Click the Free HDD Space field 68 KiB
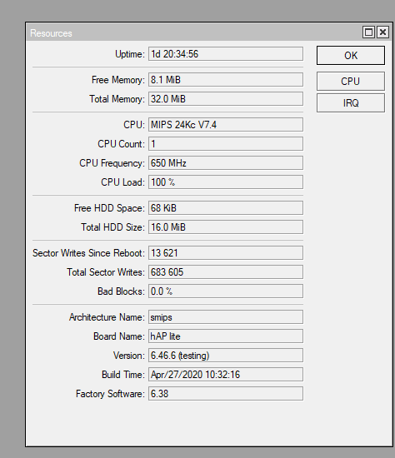This screenshot has height=458, width=395. [x=226, y=208]
